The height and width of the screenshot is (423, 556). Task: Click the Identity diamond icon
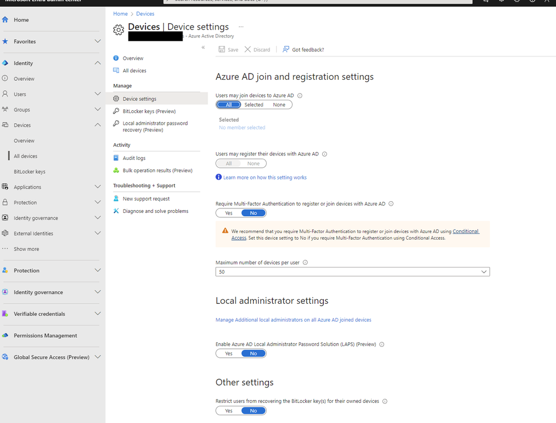(x=5, y=63)
